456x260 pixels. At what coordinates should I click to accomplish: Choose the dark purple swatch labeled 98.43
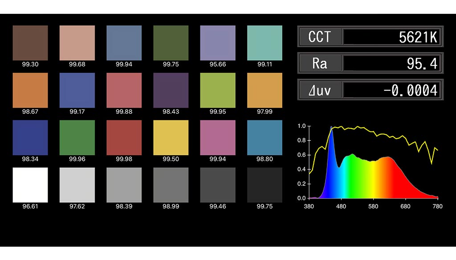click(171, 90)
